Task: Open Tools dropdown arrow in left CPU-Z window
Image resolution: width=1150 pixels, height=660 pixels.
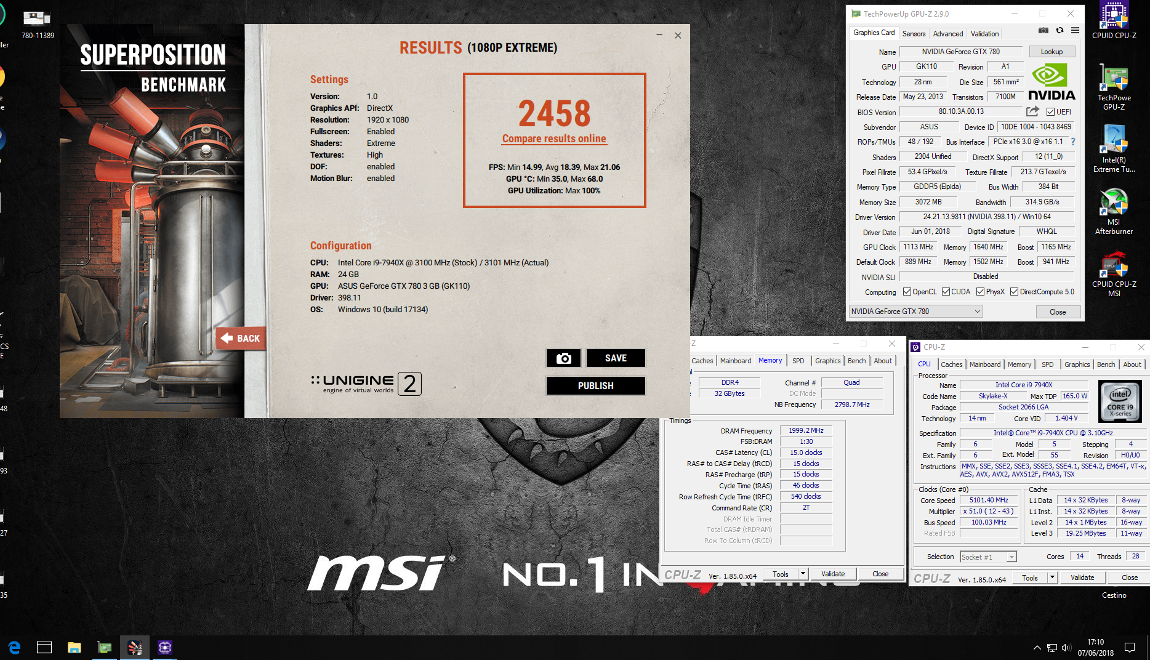Action: 802,574
